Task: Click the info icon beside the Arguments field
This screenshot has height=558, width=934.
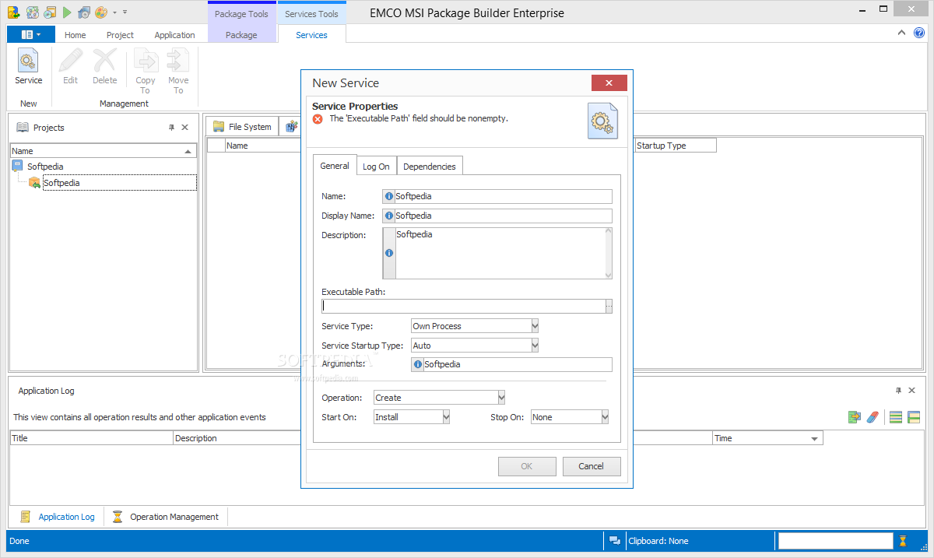Action: click(x=418, y=364)
